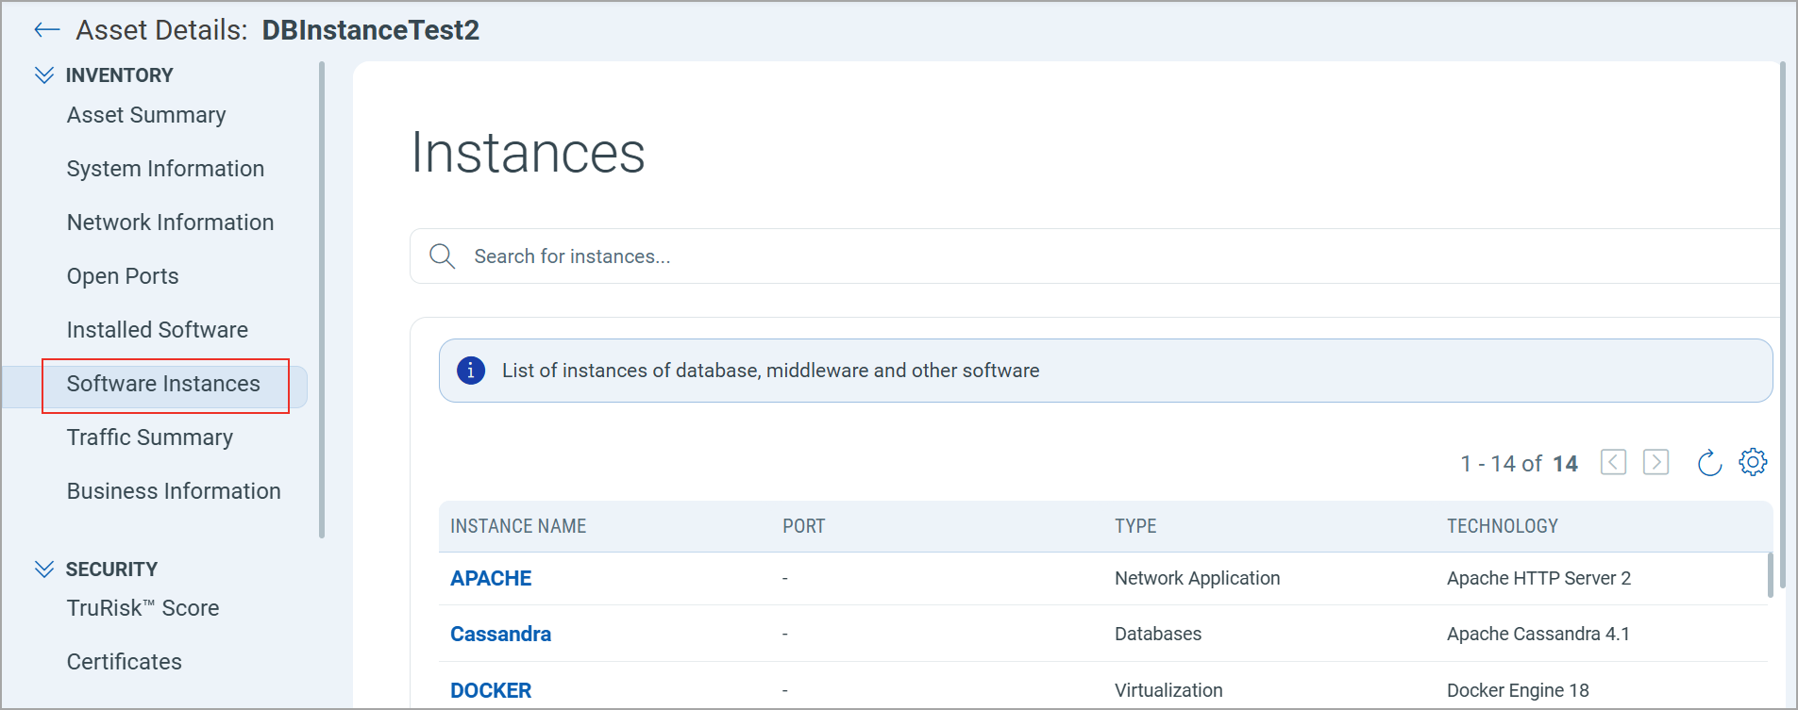
Task: Open TruRisk Score page
Action: click(x=143, y=608)
